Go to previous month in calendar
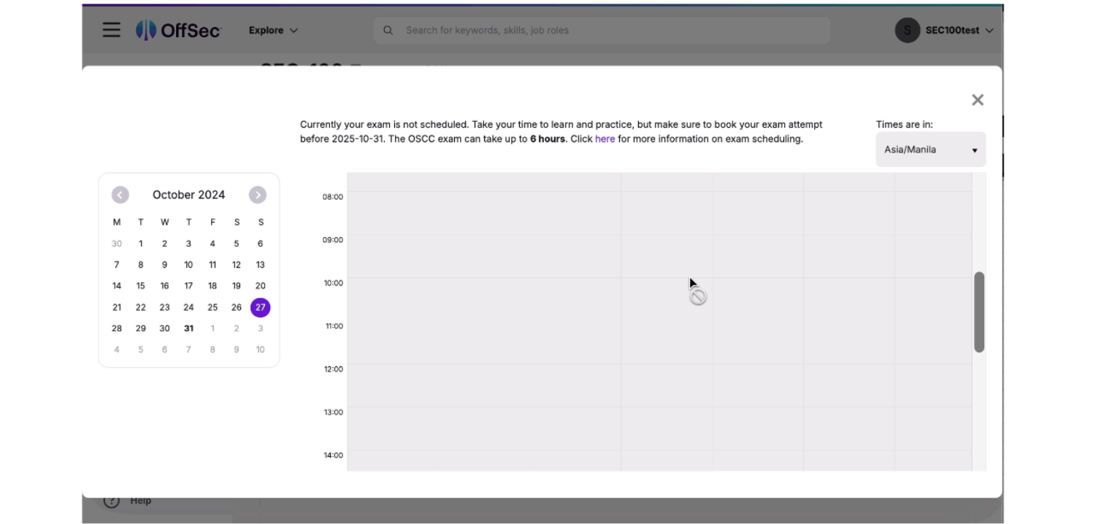This screenshot has height=524, width=1101. (x=120, y=195)
